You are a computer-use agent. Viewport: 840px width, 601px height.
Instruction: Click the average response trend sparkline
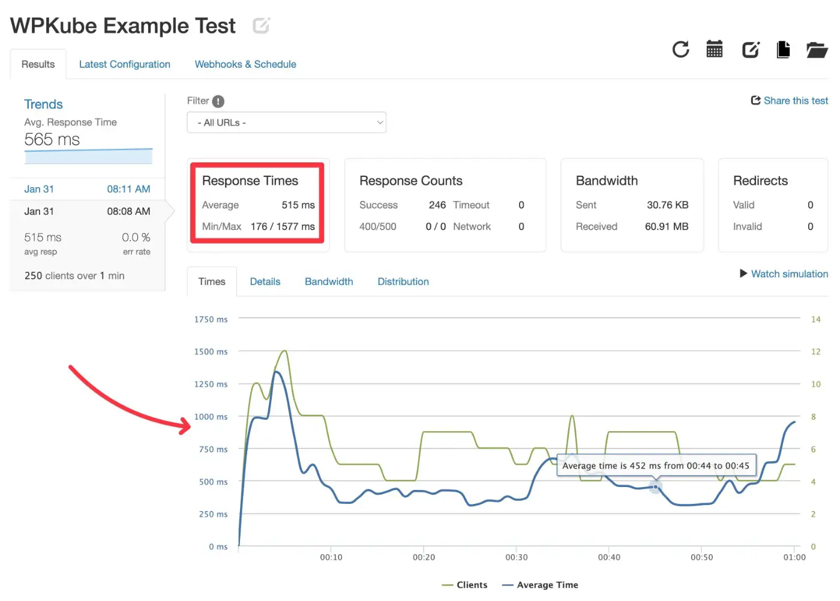coord(88,156)
